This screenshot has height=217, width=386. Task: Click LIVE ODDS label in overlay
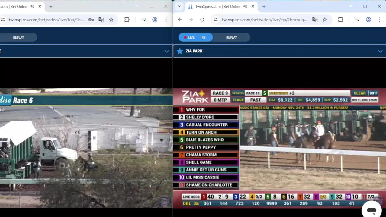point(191,197)
